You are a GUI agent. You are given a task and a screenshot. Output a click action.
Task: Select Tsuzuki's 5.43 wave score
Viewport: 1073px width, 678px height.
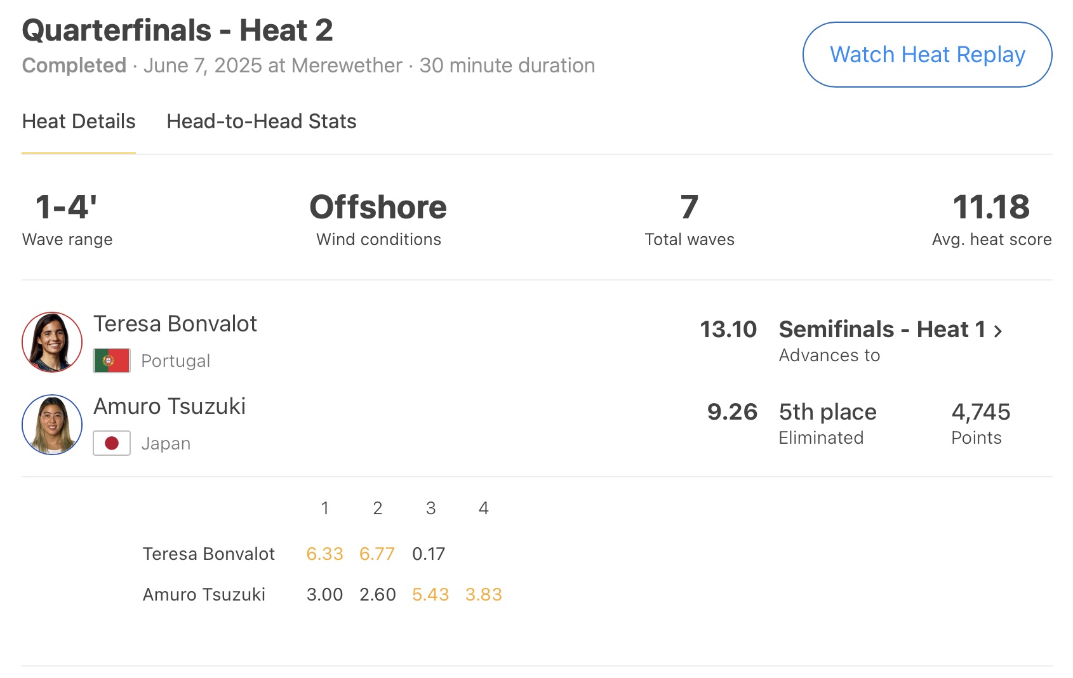[x=430, y=595]
